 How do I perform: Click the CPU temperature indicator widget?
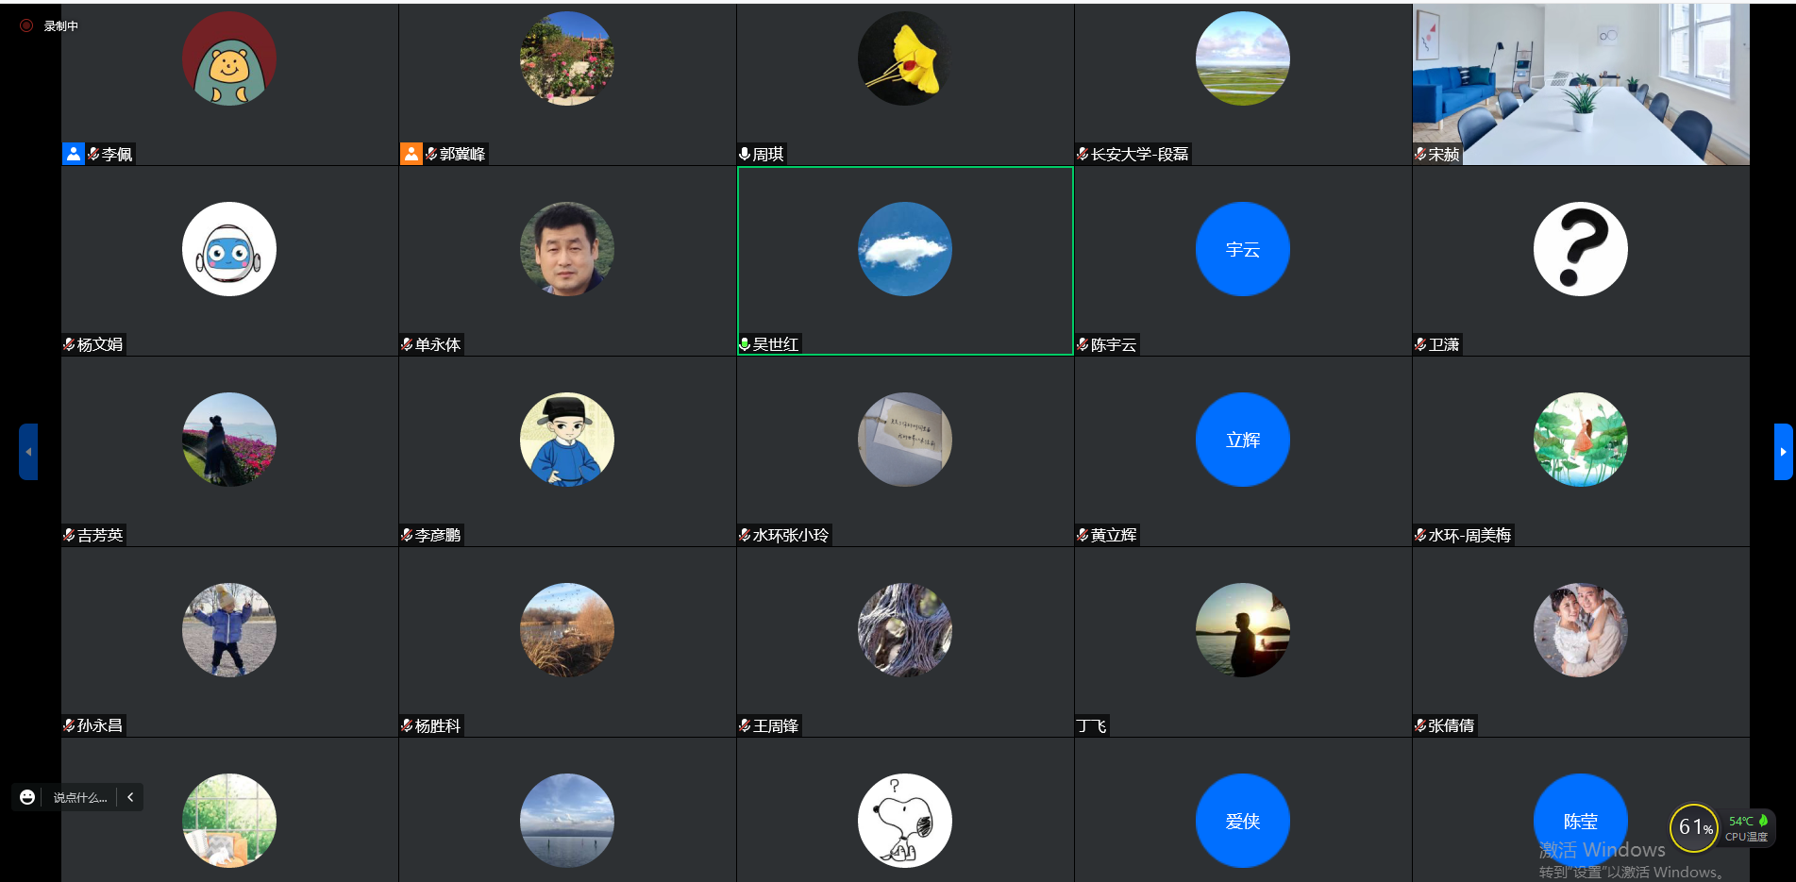click(x=1747, y=828)
